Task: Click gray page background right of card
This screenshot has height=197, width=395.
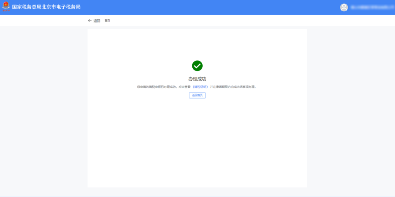Action: coord(351,110)
